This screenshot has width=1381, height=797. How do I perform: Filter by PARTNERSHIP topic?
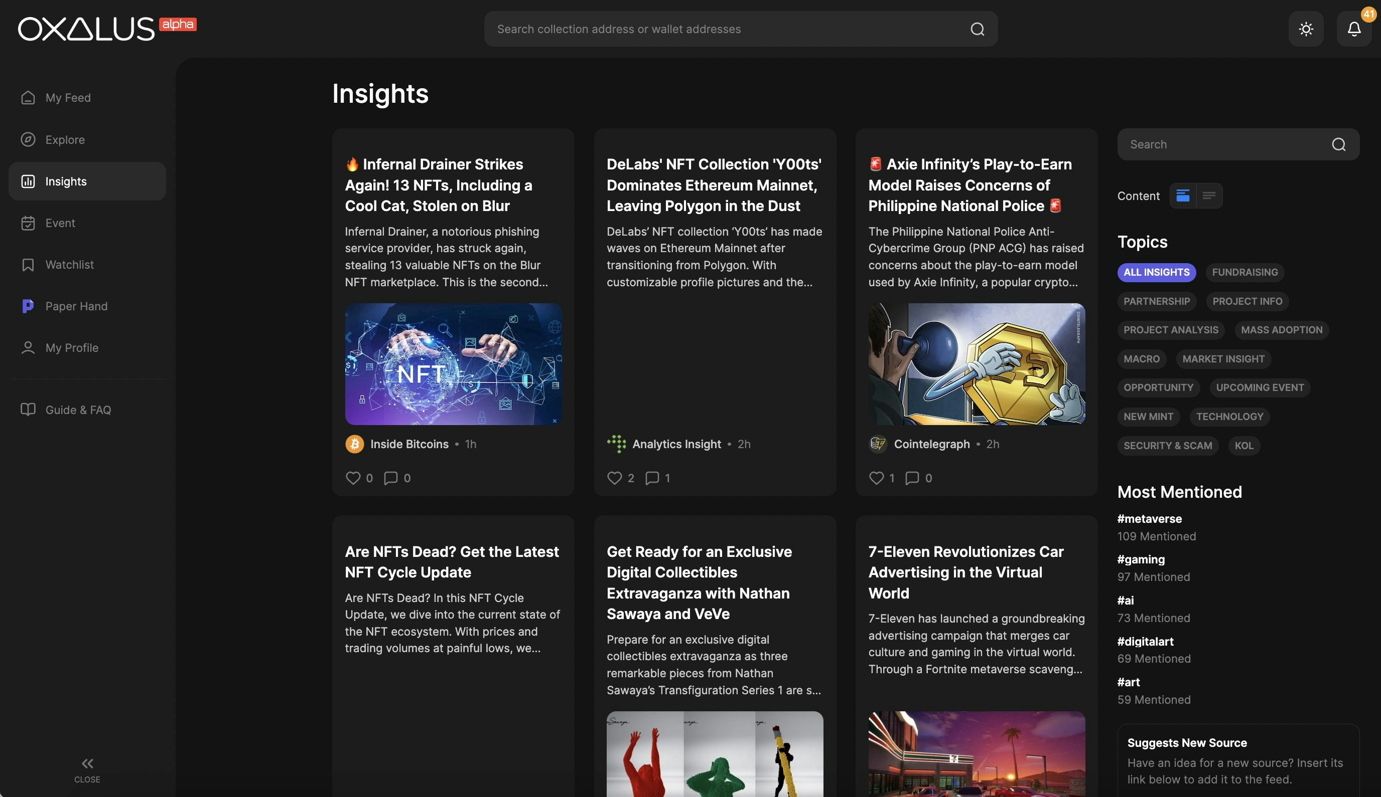pyautogui.click(x=1156, y=301)
